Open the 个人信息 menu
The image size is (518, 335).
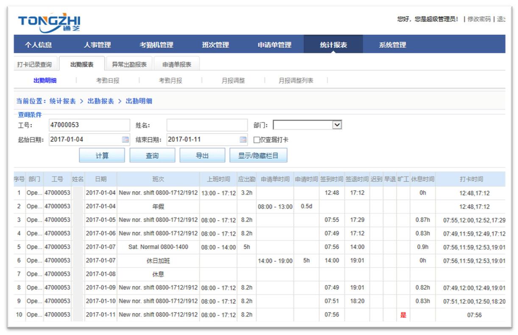coord(39,44)
